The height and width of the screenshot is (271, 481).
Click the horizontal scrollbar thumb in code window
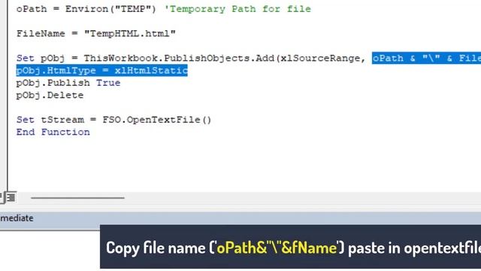tap(77, 198)
